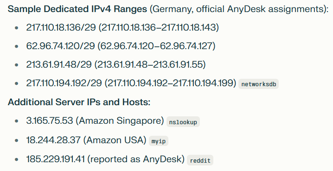This screenshot has height=171, width=333.
Task: Open the nslookup source chip
Action: pos(183,122)
